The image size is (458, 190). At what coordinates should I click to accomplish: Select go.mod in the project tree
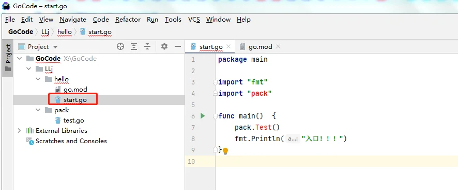pyautogui.click(x=75, y=90)
